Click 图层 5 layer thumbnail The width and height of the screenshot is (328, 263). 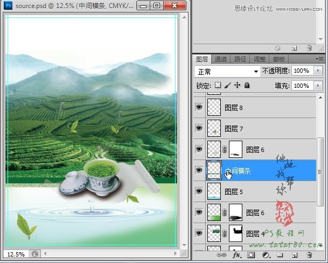214,191
